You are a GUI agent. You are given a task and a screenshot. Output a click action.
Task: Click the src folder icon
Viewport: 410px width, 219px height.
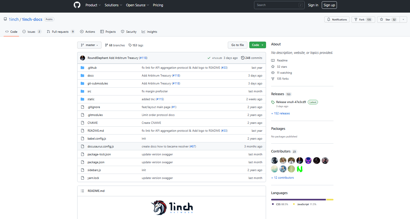(x=83, y=91)
